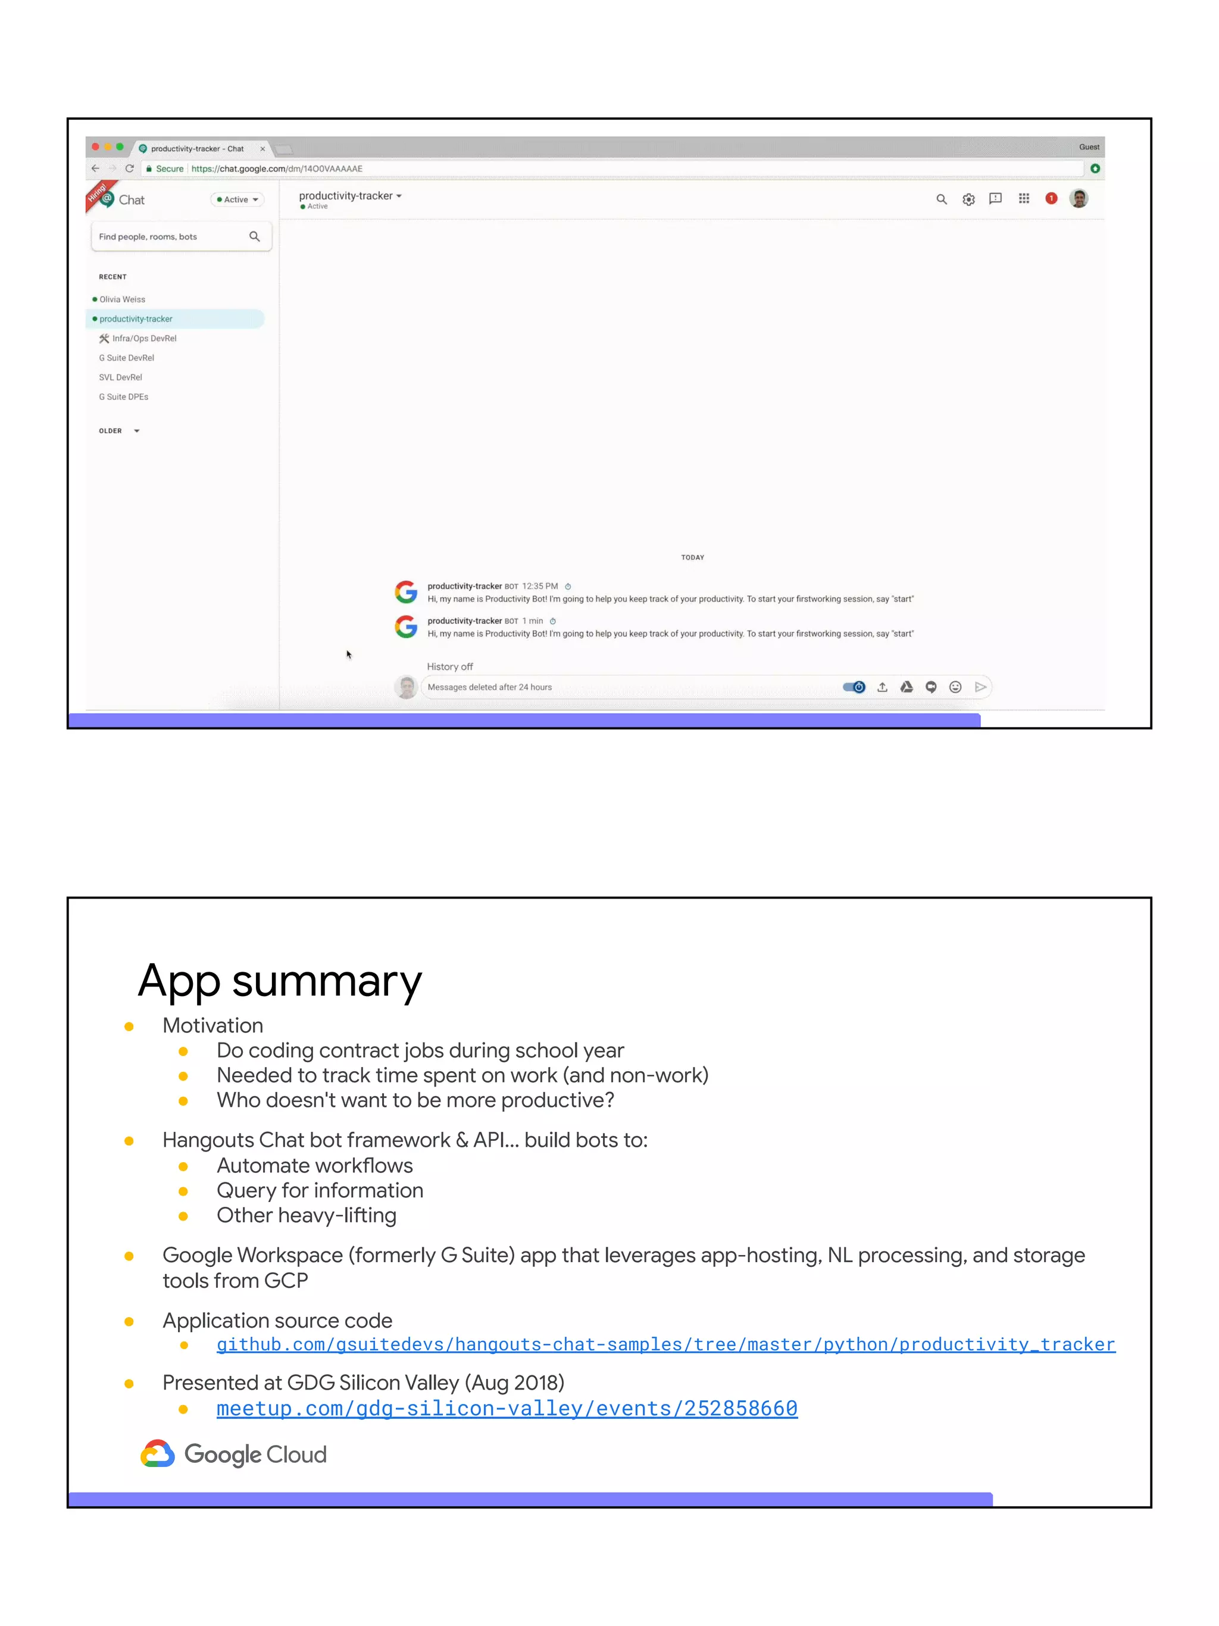Click the second bot message Google avatar
The width and height of the screenshot is (1219, 1626).
pos(407,626)
